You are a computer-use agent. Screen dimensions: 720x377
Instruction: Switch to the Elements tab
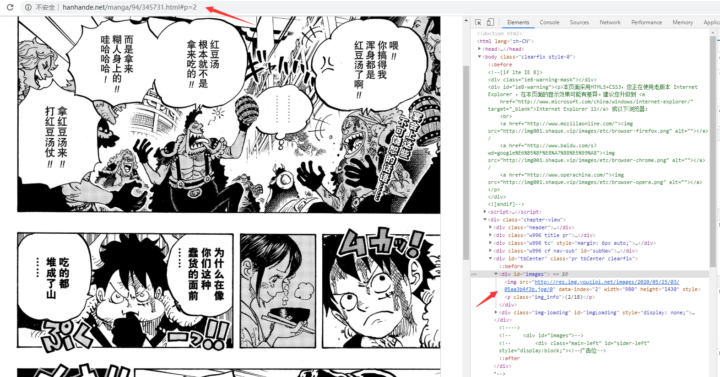click(x=518, y=22)
